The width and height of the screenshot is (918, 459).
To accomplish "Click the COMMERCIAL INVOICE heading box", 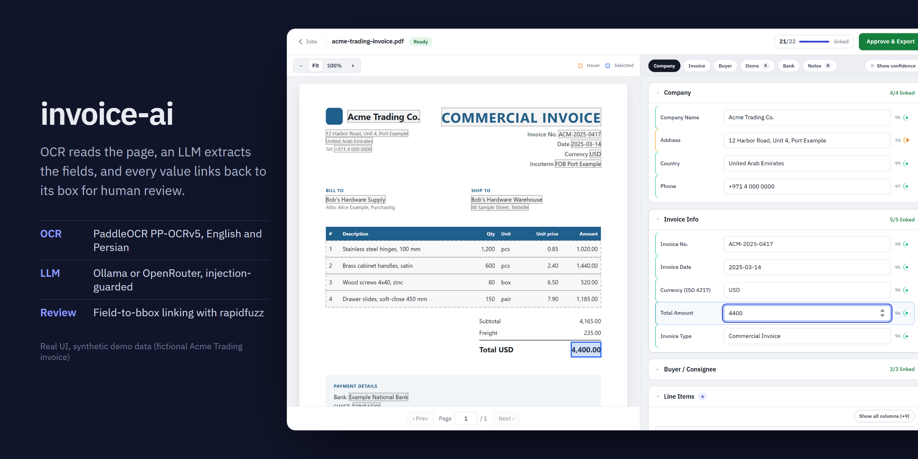I will click(x=521, y=117).
